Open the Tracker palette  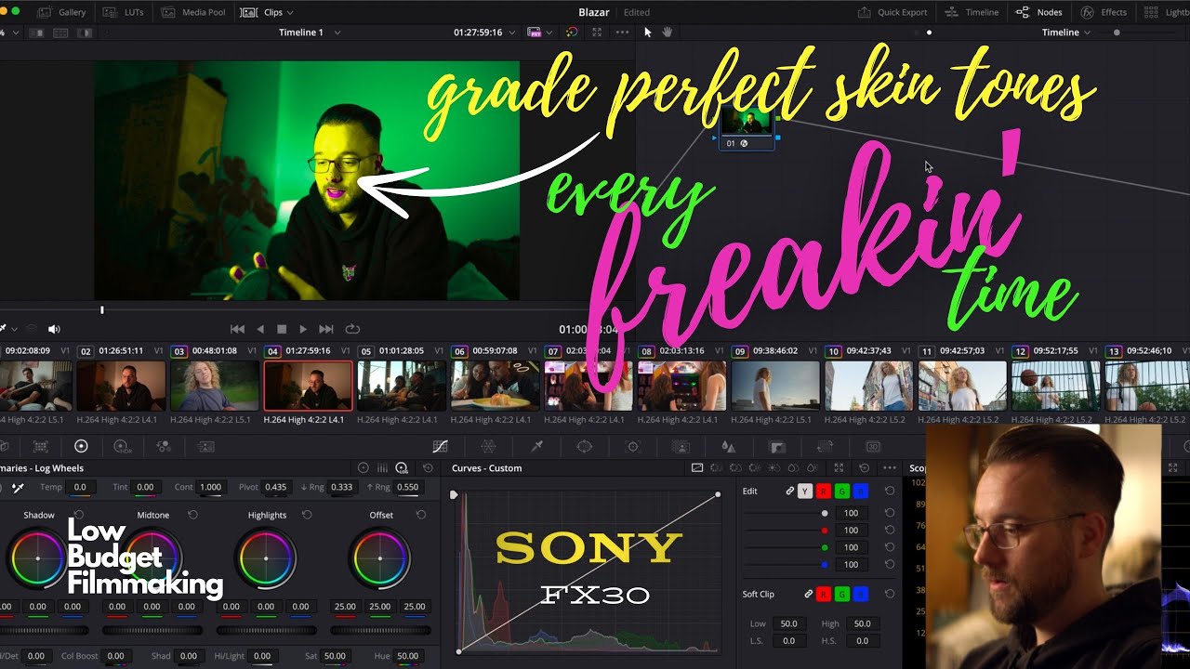(633, 447)
